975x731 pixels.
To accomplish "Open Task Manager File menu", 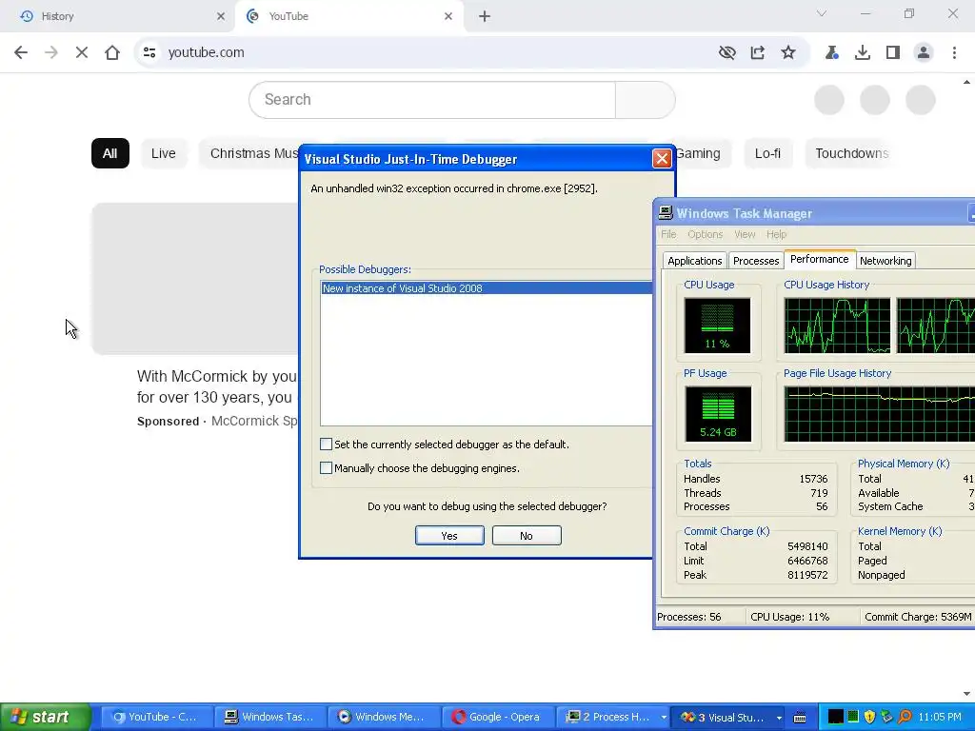I will (668, 234).
